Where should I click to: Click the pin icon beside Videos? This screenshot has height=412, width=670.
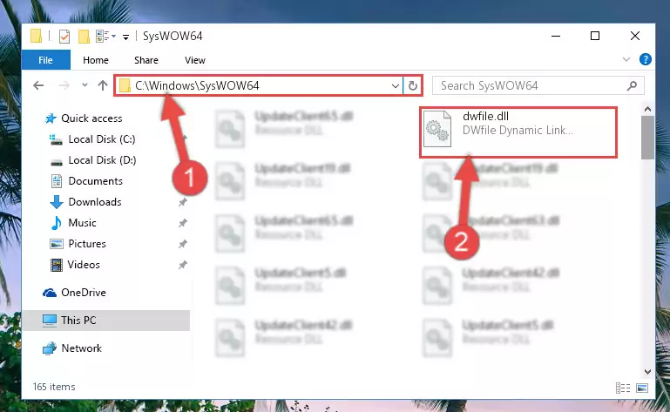coord(182,265)
